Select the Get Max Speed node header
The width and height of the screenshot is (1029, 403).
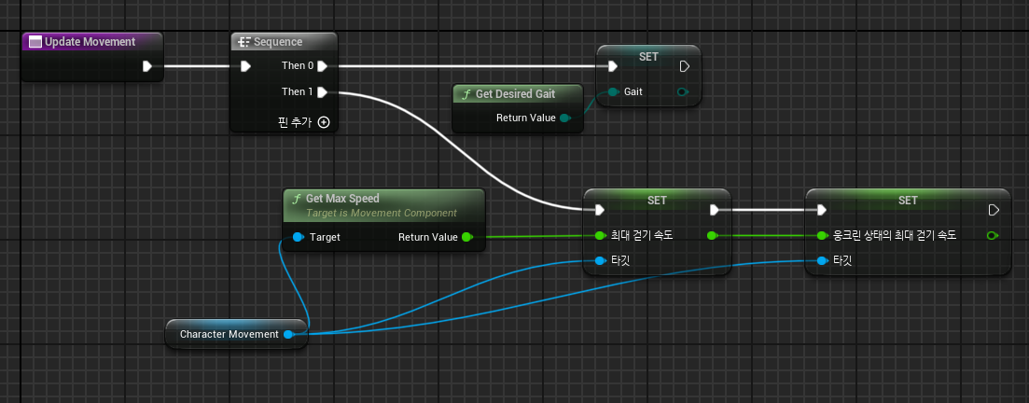tap(384, 205)
